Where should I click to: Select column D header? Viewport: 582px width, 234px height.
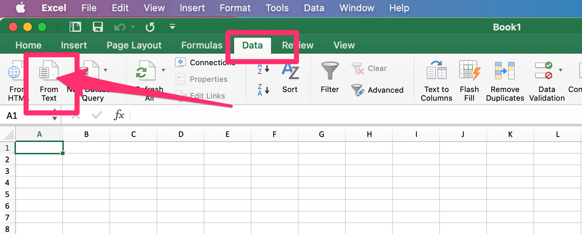point(180,134)
